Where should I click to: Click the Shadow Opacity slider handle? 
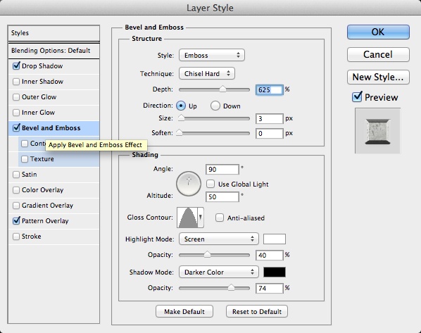pyautogui.click(x=231, y=288)
